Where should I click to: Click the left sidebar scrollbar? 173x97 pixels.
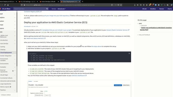[x=17, y=39]
